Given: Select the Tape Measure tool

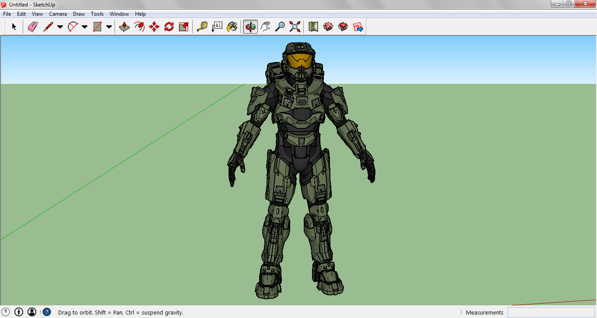Looking at the screenshot, I should click(202, 27).
